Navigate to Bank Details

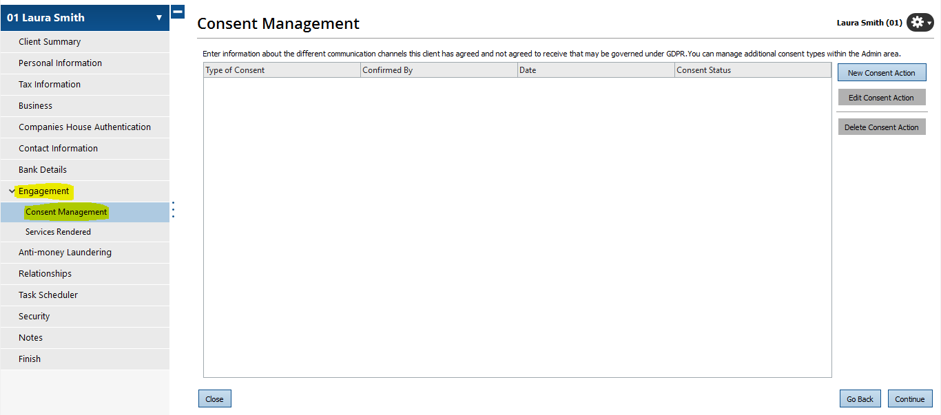[43, 170]
